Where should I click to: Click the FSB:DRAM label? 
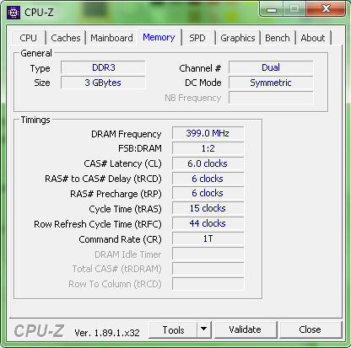[140, 148]
